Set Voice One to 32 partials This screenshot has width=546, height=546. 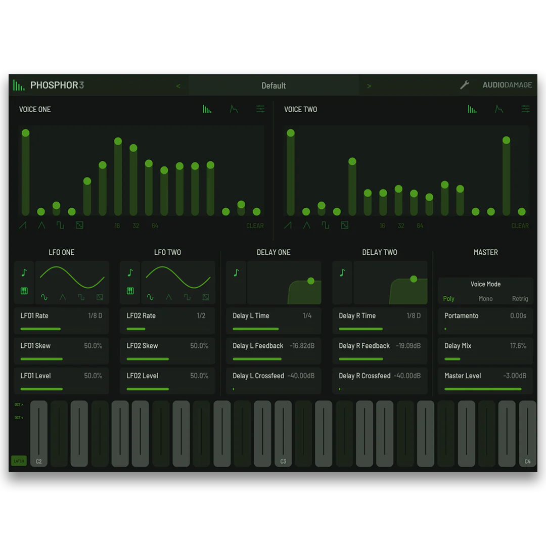(x=136, y=225)
